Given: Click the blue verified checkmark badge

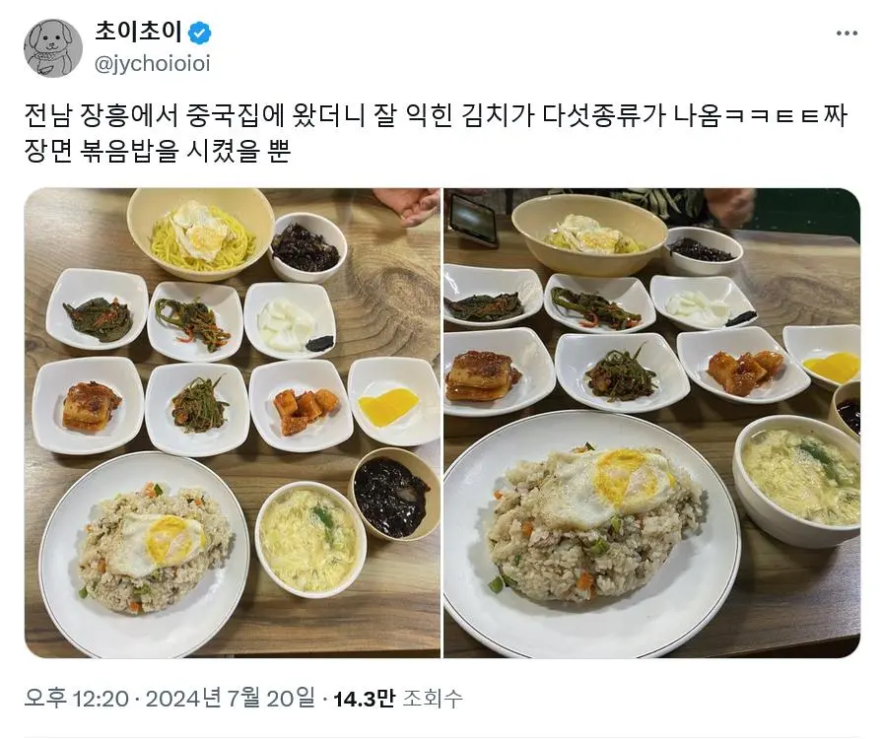Looking at the screenshot, I should click(x=200, y=34).
